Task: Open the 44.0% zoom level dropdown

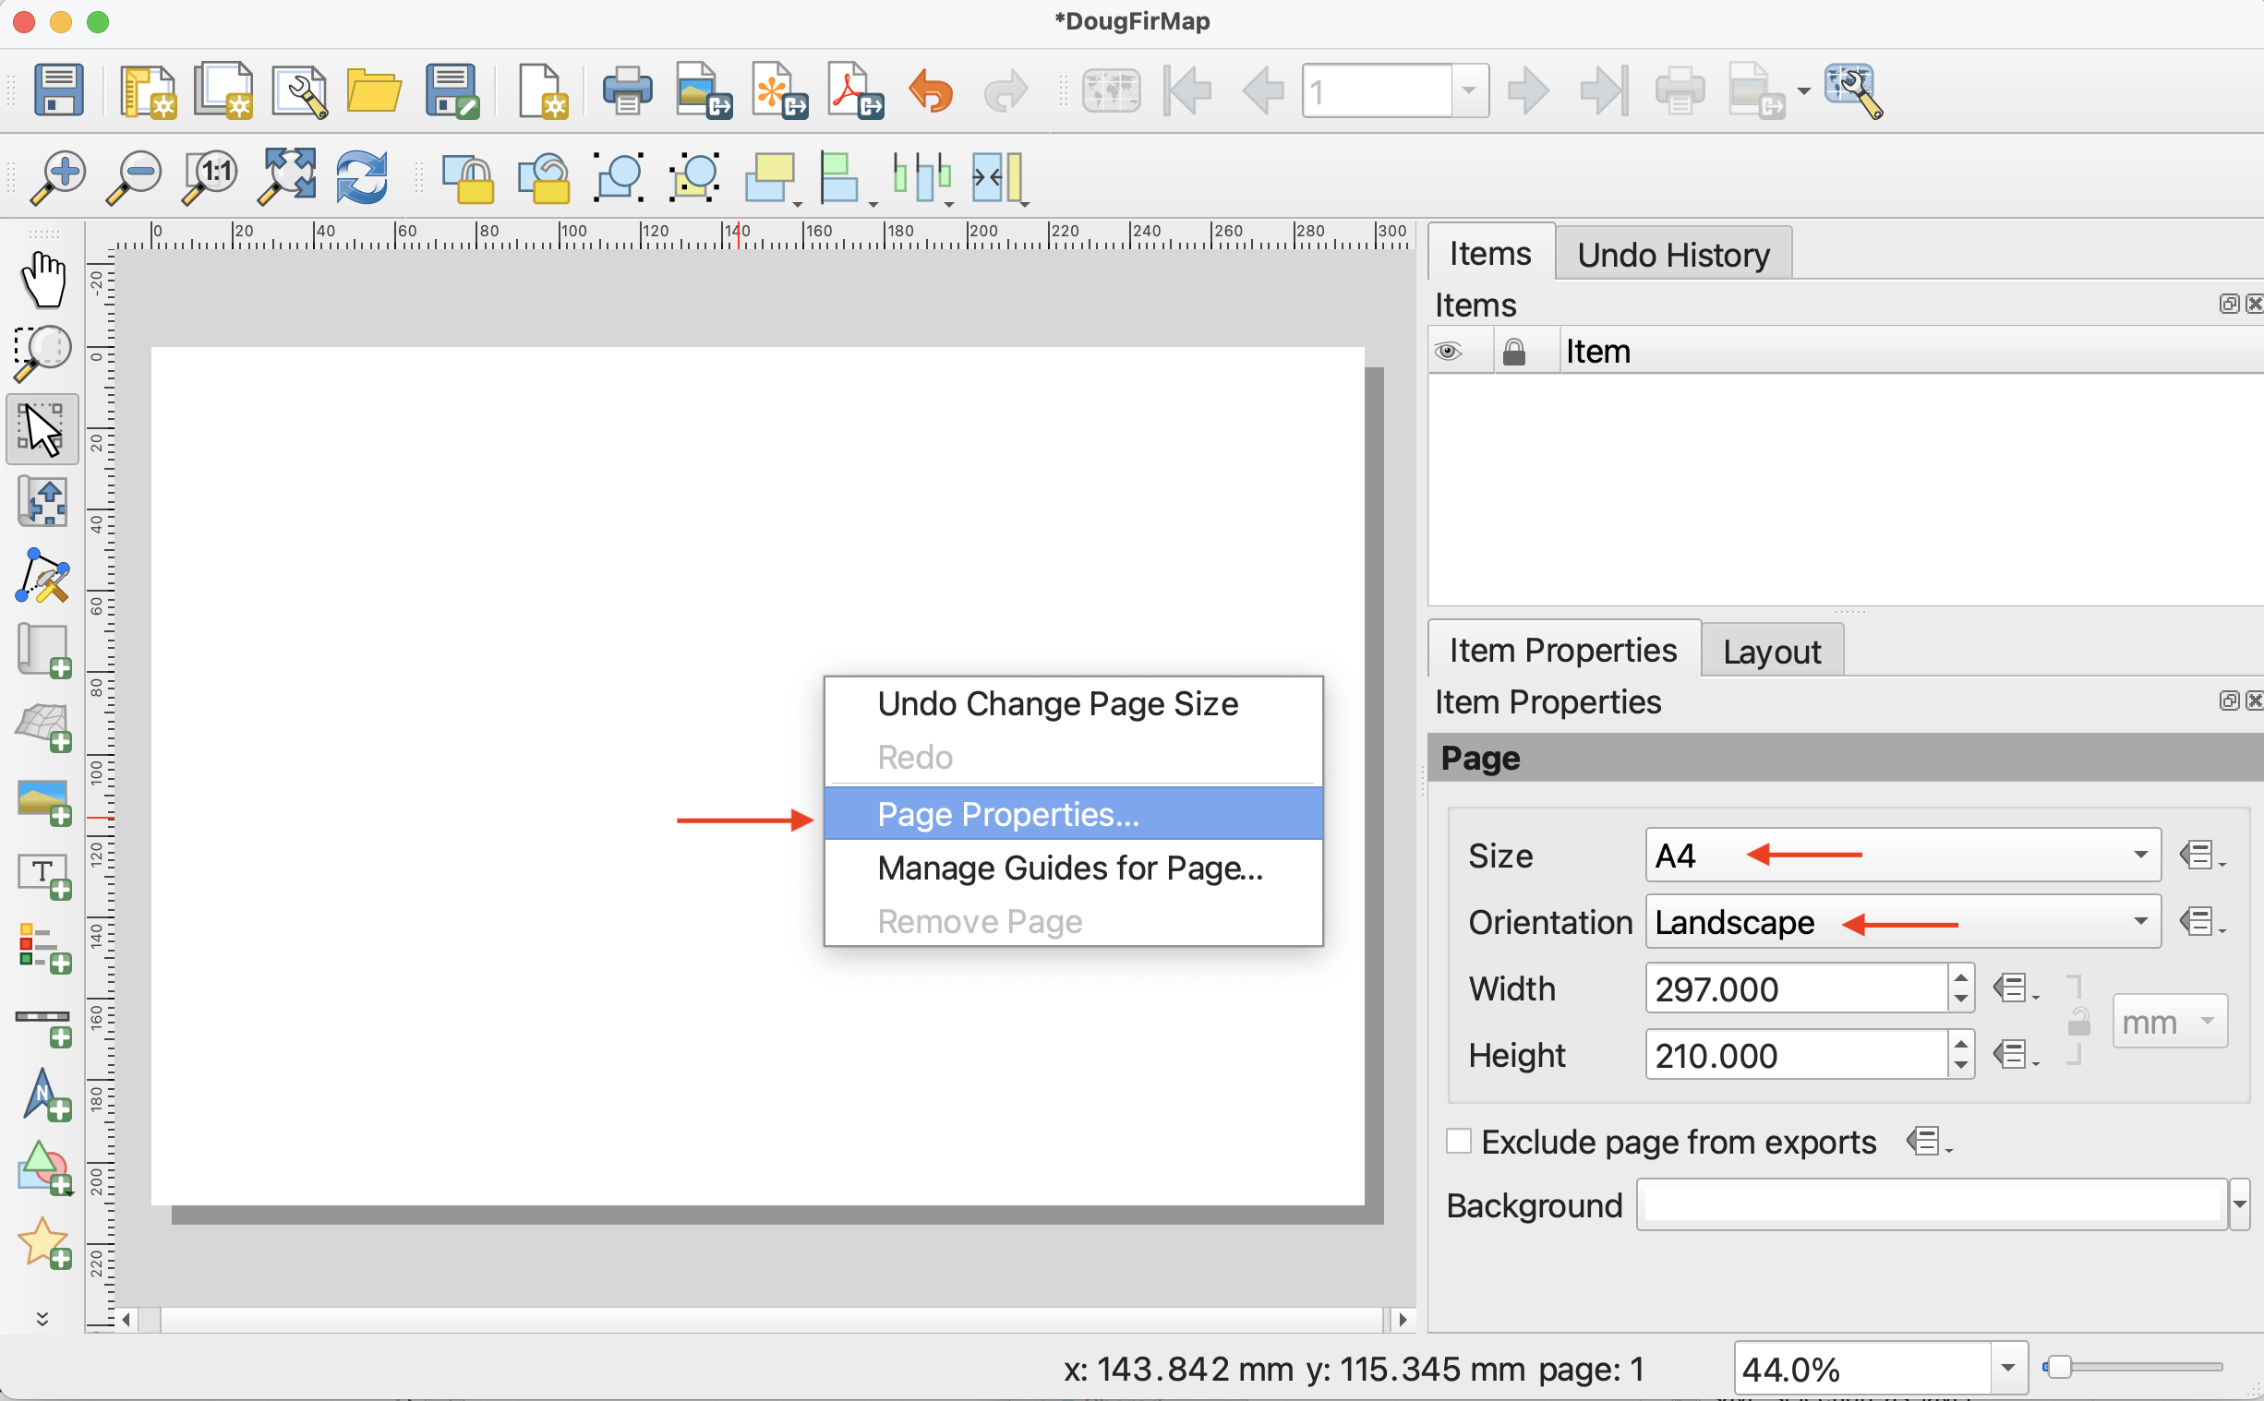Action: pyautogui.click(x=2007, y=1367)
